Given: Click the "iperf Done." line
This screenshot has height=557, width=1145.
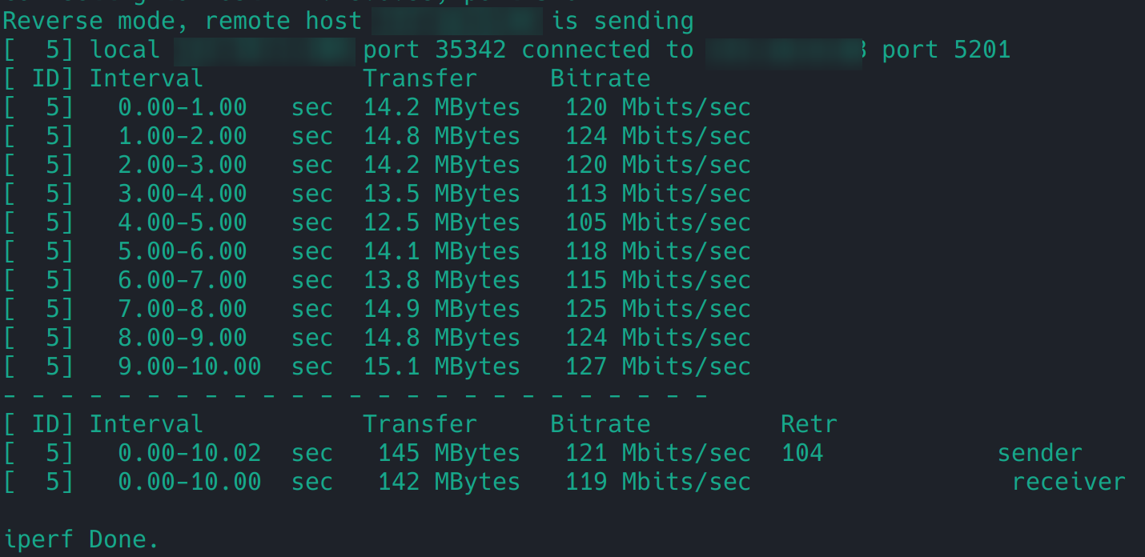Looking at the screenshot, I should pos(82,539).
